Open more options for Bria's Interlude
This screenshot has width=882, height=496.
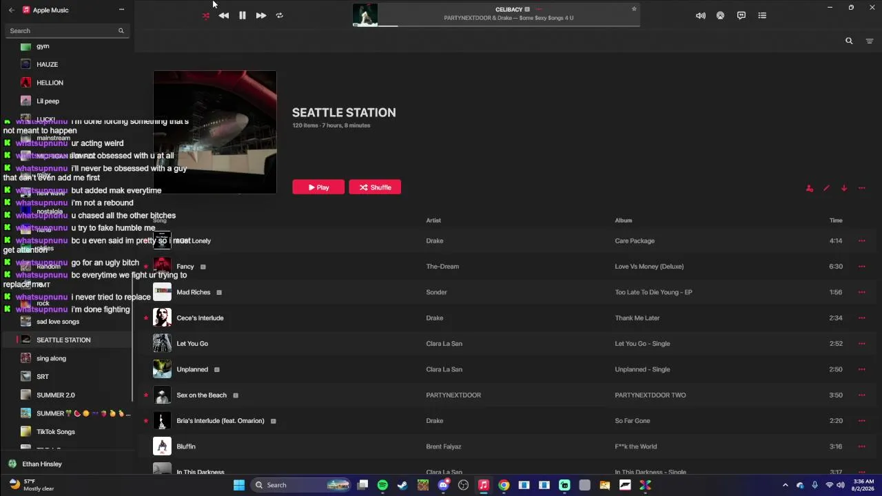click(x=861, y=421)
